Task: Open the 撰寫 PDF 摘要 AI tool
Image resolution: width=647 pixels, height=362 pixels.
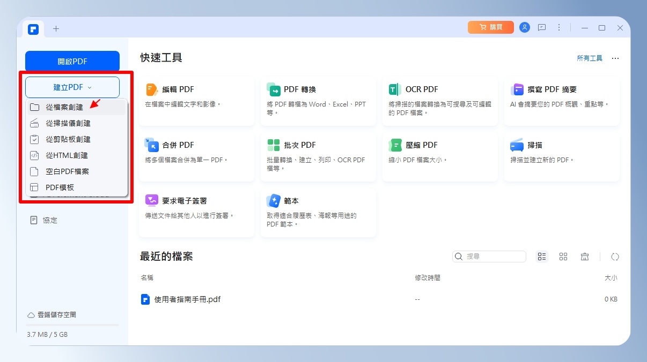Action: pos(562,102)
